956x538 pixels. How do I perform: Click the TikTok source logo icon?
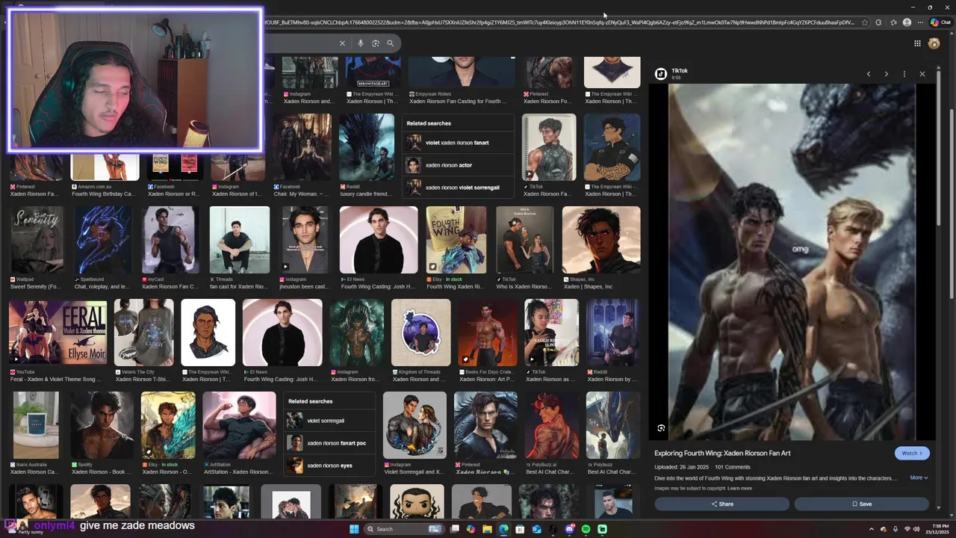pos(661,73)
